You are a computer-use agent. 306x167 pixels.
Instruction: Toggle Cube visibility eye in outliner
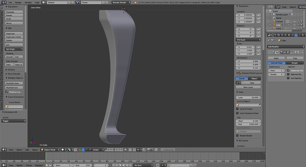(x=294, y=25)
